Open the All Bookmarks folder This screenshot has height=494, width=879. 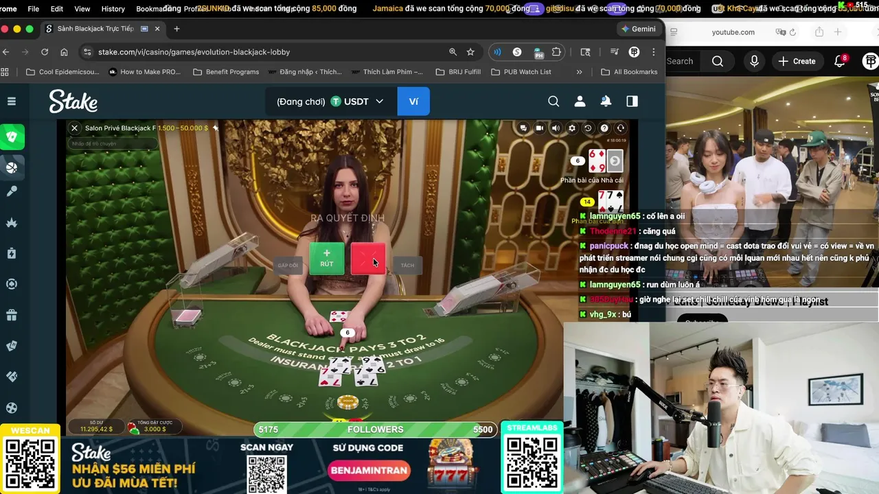click(x=629, y=72)
